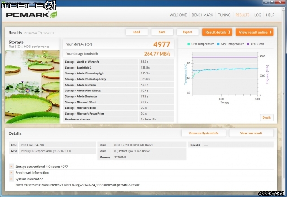Open the TUNING tab

pos(224,15)
